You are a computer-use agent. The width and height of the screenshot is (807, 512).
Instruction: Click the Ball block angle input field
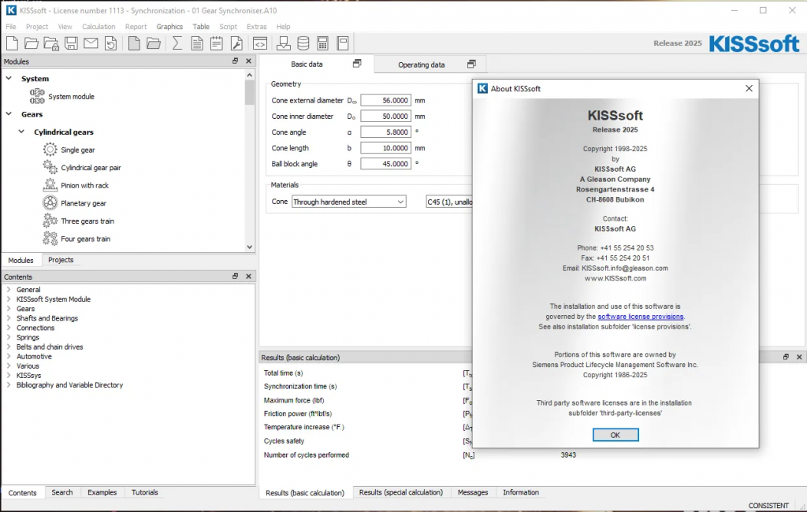[385, 164]
